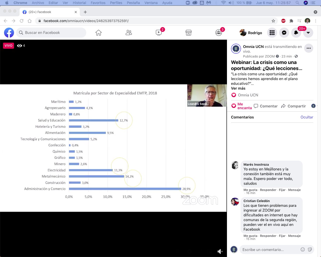Open the Friends icon in the navbar
321x257 pixels.
click(129, 33)
